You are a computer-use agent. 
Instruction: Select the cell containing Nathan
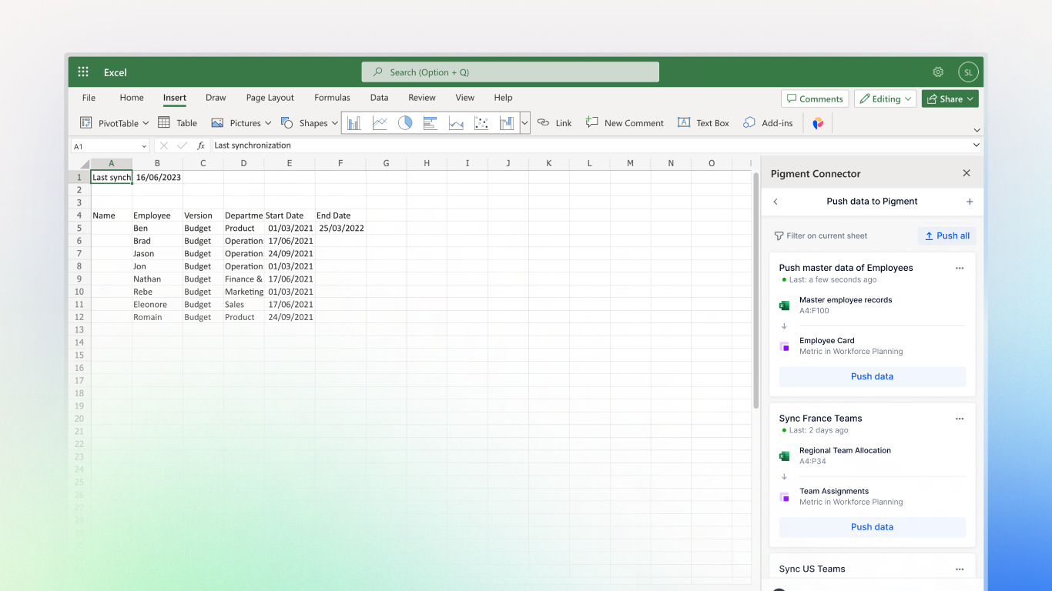pos(158,279)
